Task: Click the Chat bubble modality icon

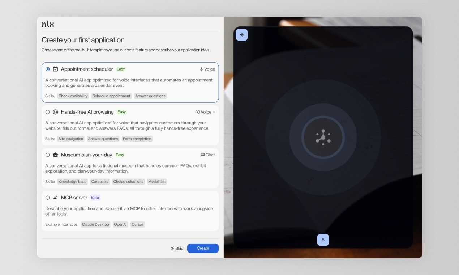Action: [202, 155]
